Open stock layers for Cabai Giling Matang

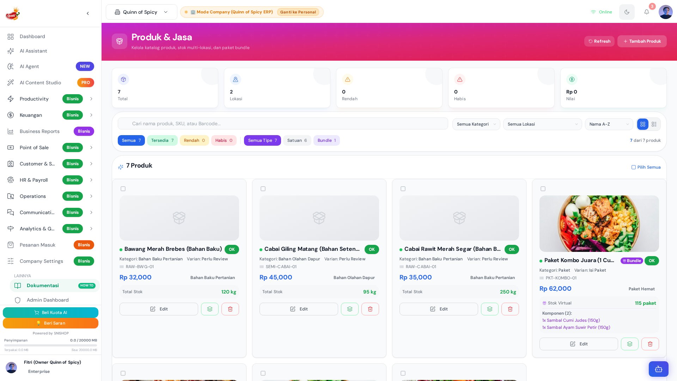point(350,309)
